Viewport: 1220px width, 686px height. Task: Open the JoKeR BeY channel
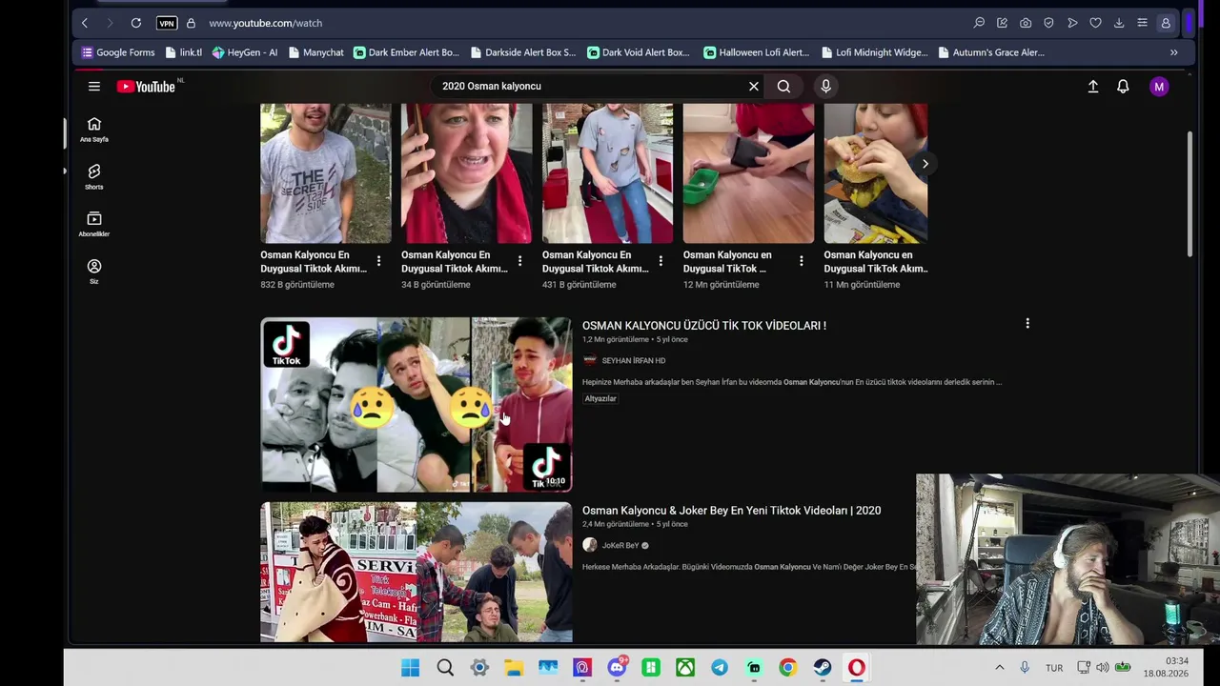click(620, 545)
